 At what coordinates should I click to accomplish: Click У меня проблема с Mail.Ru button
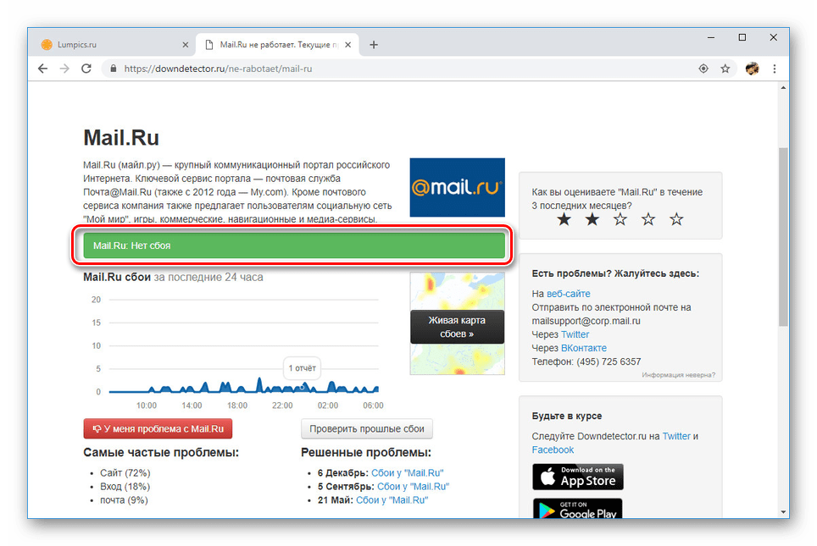pos(158,429)
